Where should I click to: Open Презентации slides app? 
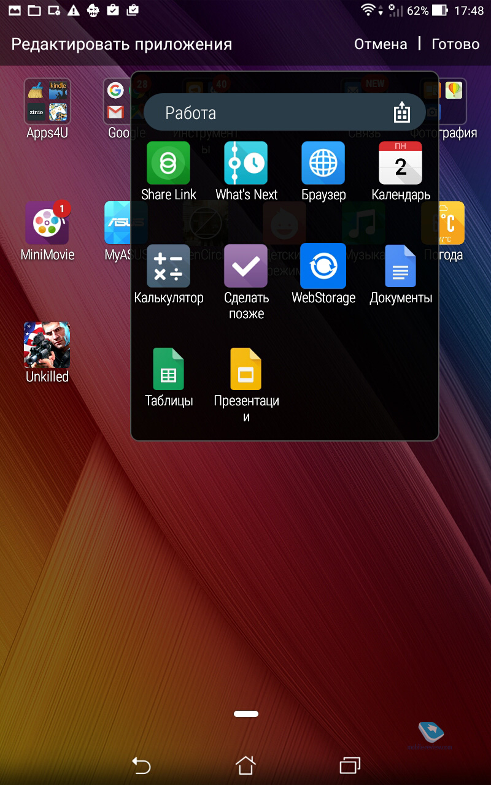[246, 369]
